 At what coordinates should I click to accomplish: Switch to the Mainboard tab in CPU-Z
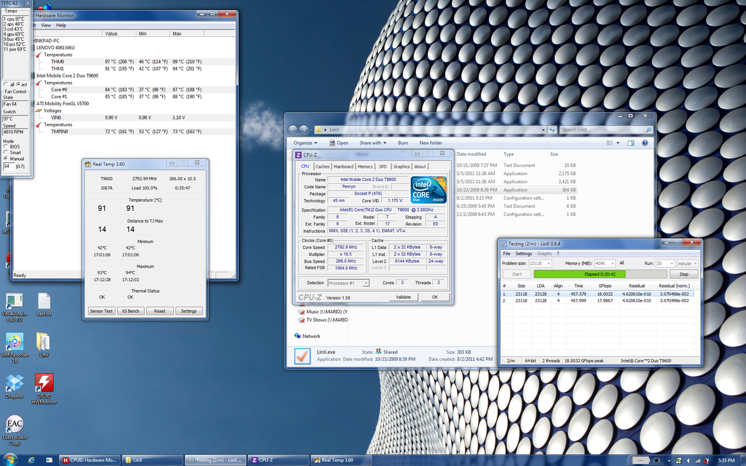pyautogui.click(x=343, y=166)
